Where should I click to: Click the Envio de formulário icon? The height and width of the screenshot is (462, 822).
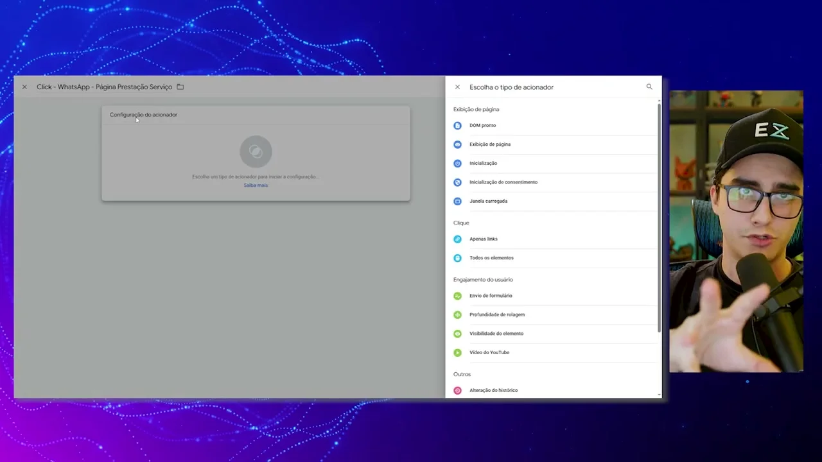pyautogui.click(x=457, y=296)
